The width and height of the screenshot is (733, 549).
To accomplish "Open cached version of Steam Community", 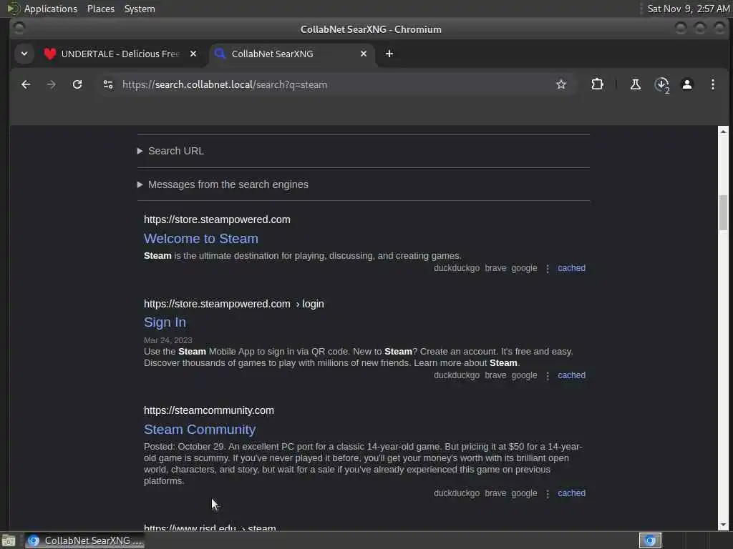I will point(571,493).
